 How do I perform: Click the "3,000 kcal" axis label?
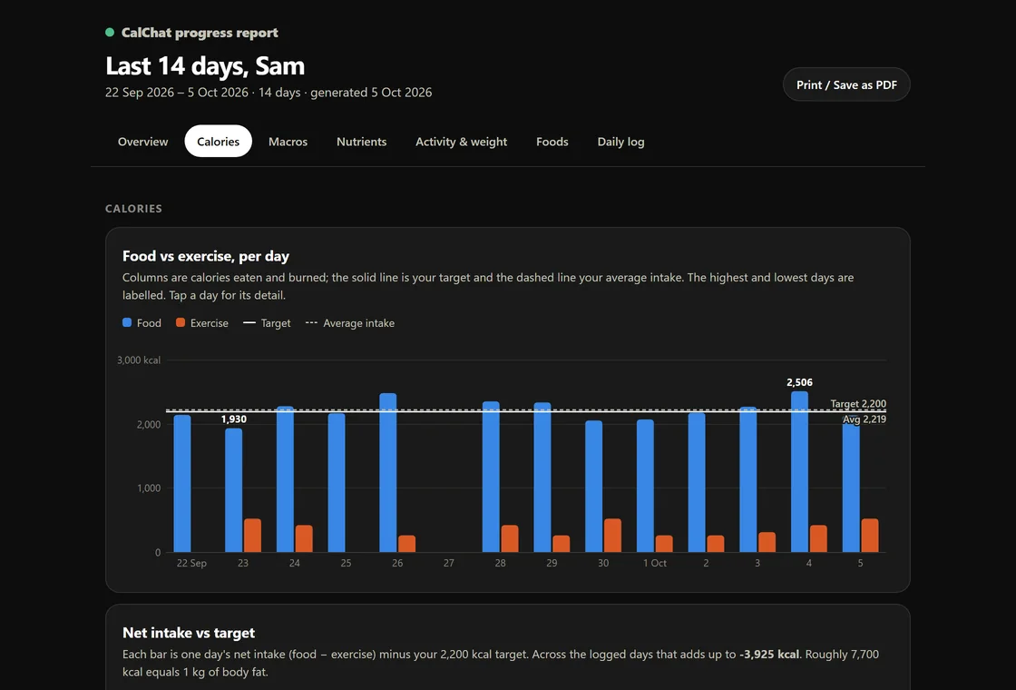(x=139, y=360)
